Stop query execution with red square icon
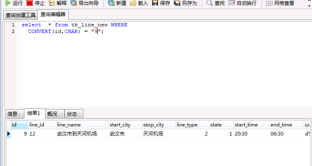Viewport: 312px width, 166px height. 29,3
